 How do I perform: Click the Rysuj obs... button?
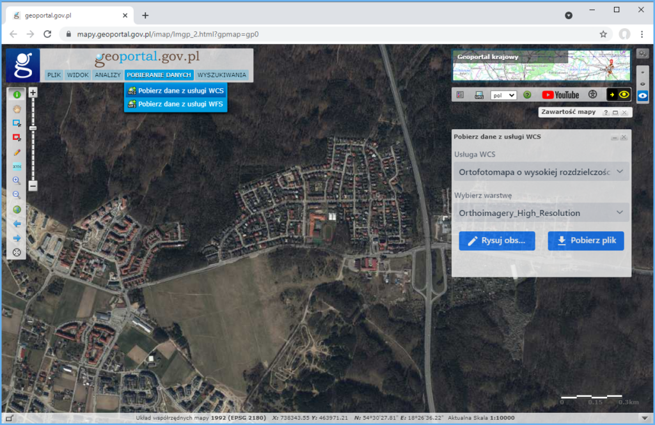click(x=496, y=241)
